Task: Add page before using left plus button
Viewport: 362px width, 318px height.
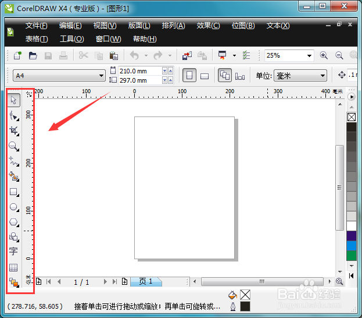Action: click(x=38, y=282)
